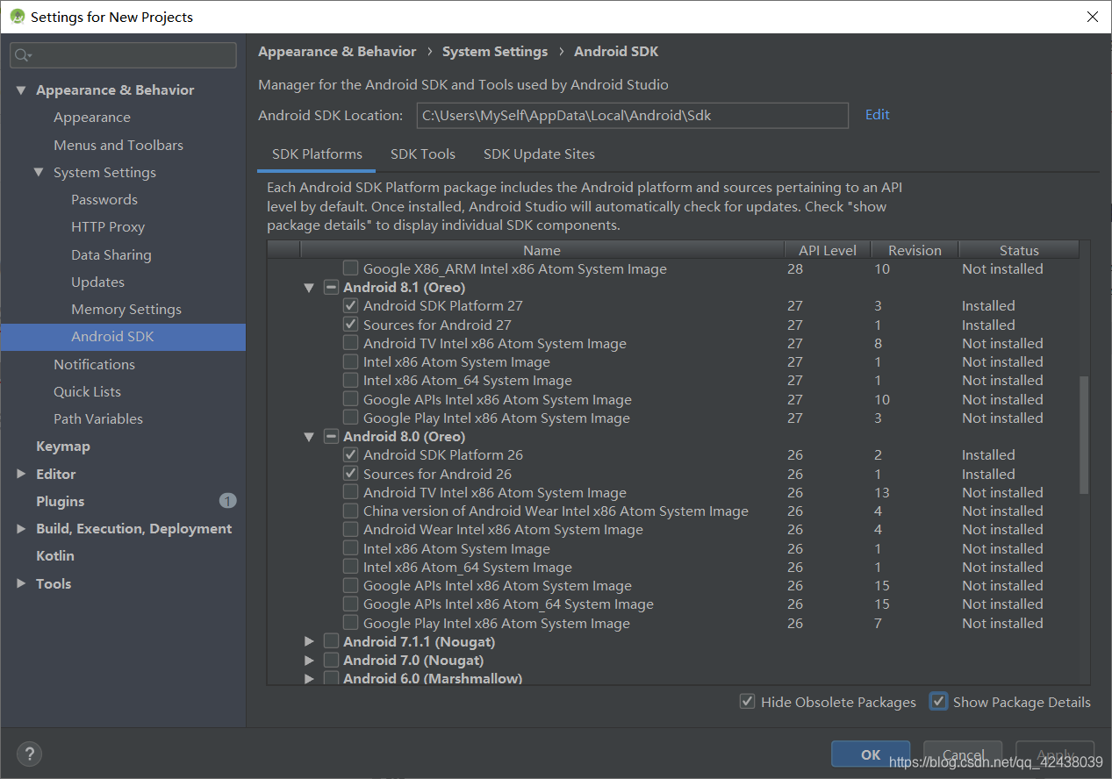Check Google X86_ARM Intel x86 Atom System Image
Screen dimensions: 1112x779
350,268
